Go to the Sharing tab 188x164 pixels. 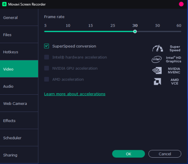pos(19,155)
